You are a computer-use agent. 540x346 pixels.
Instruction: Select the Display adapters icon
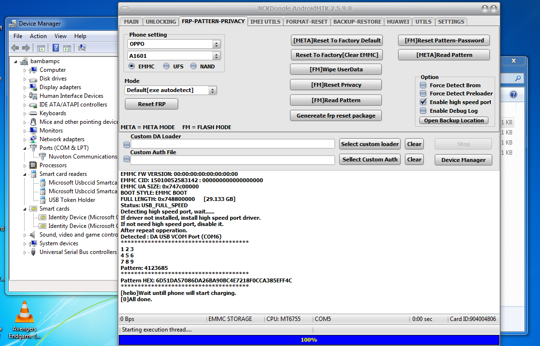pos(33,87)
